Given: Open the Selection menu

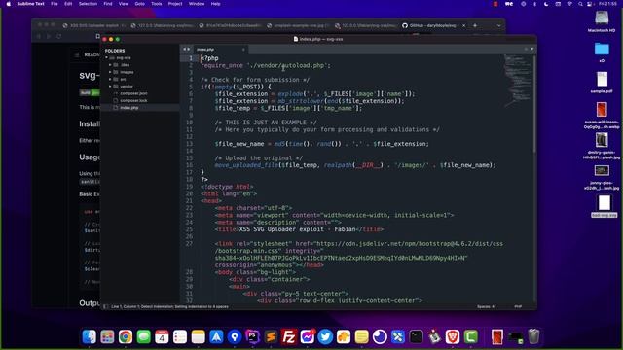Looking at the screenshot, I should pos(88,4).
